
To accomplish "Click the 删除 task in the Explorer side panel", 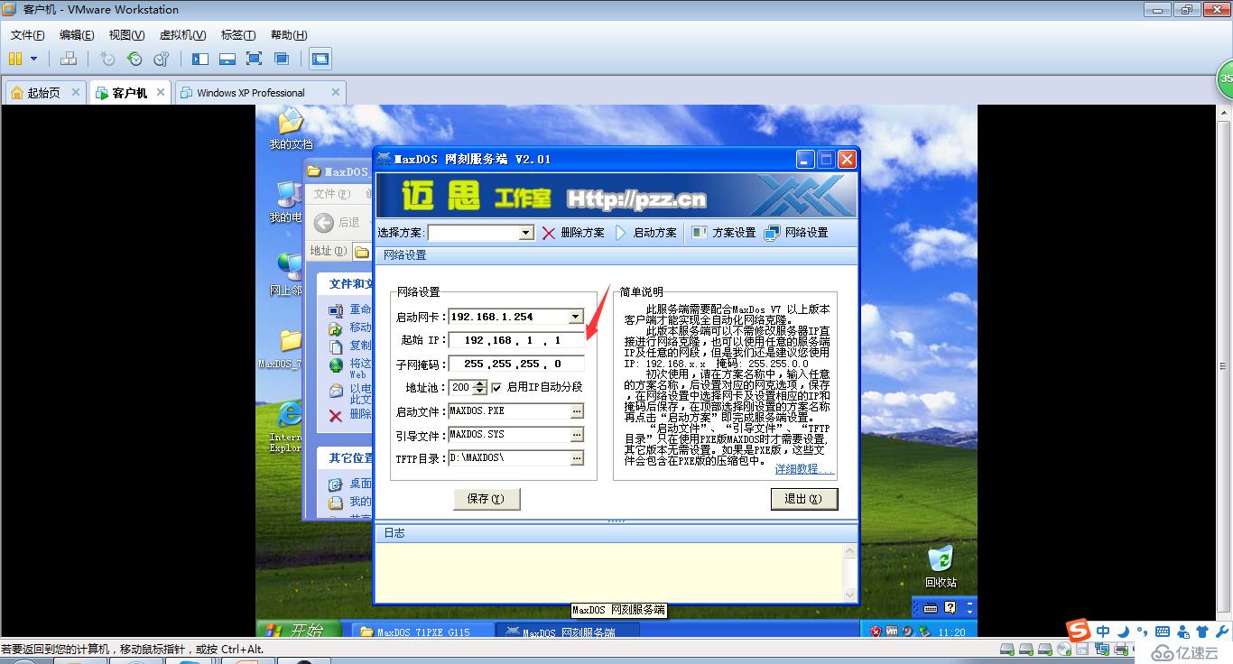I will [x=350, y=414].
